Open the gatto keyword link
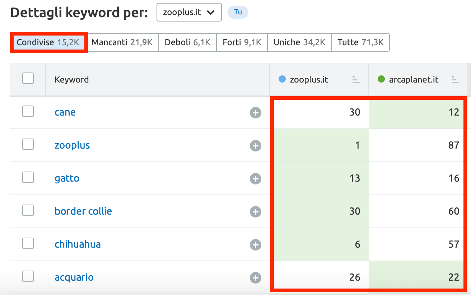The image size is (471, 295). pos(67,178)
